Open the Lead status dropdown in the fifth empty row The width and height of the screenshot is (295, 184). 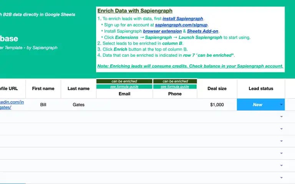tap(282, 166)
